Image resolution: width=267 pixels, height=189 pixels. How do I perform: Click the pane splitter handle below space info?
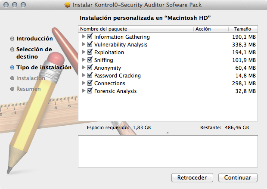pos(168,133)
